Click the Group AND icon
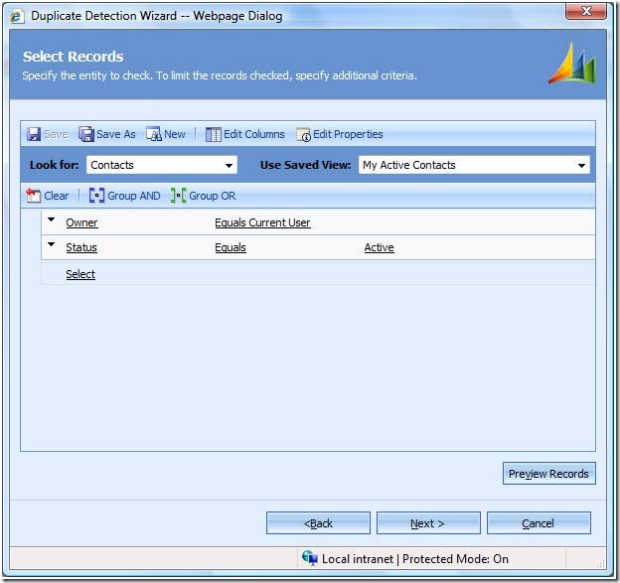Screen dimensions: 620x583 click(96, 196)
